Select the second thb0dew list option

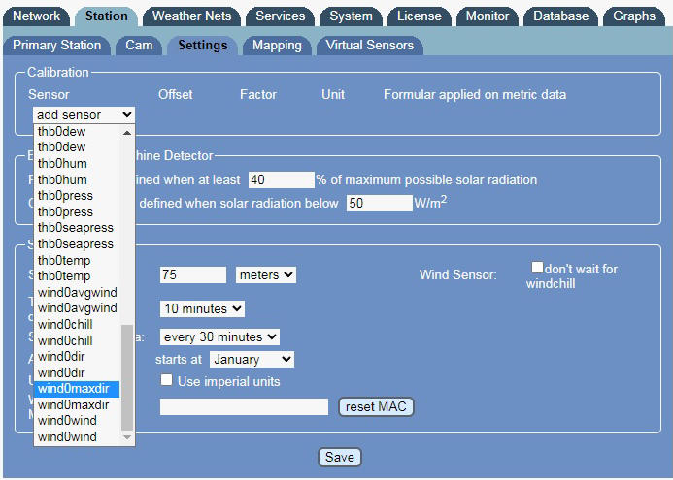click(x=77, y=147)
